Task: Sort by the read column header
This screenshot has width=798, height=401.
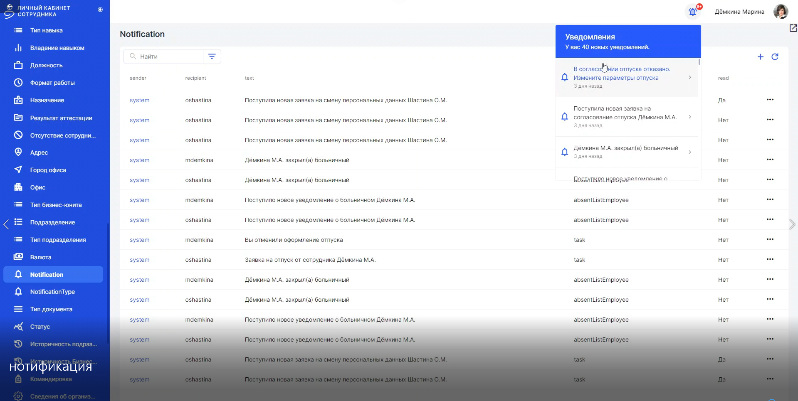Action: 723,78
